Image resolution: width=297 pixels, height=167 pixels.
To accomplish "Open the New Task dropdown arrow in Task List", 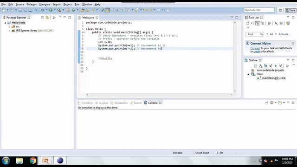I will tap(252, 23).
